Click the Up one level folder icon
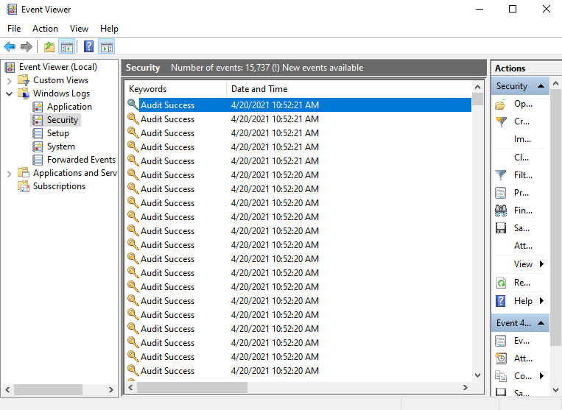Image resolution: width=562 pixels, height=410 pixels. pyautogui.click(x=49, y=47)
